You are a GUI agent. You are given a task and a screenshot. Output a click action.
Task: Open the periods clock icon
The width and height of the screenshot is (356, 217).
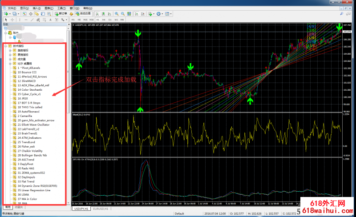158,14
